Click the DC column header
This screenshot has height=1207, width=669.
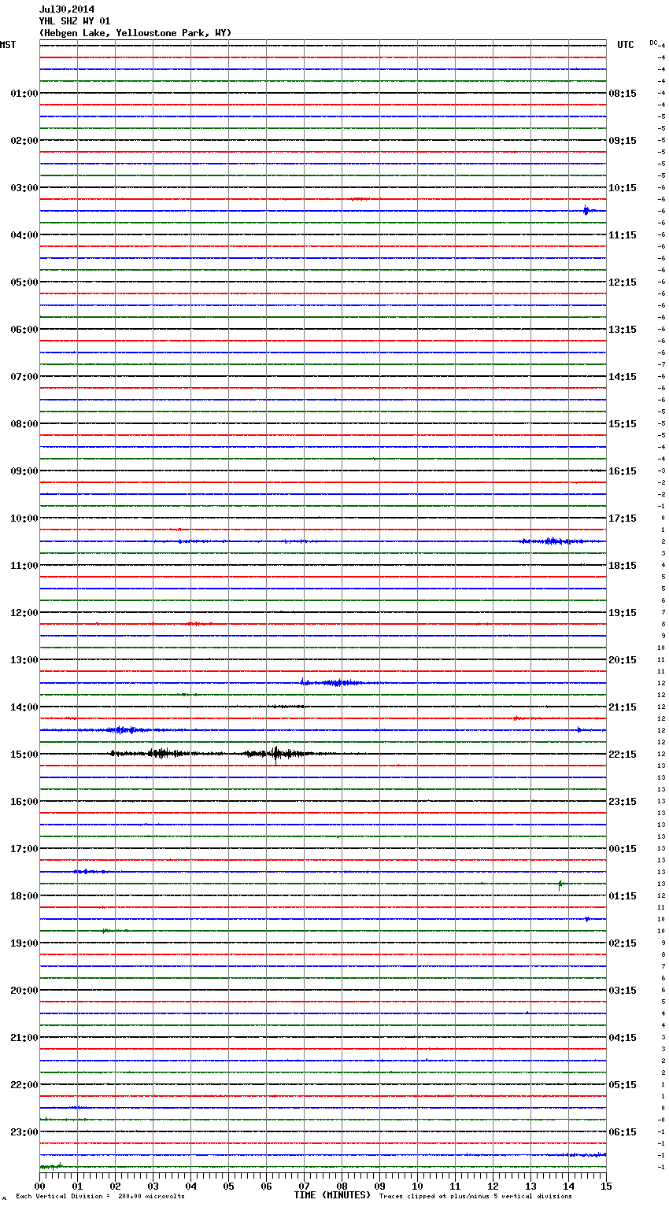point(653,42)
